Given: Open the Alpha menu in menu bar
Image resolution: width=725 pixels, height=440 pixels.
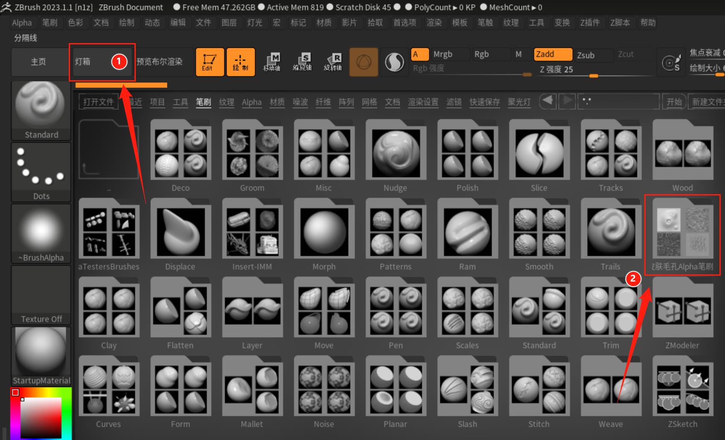Looking at the screenshot, I should click(22, 23).
